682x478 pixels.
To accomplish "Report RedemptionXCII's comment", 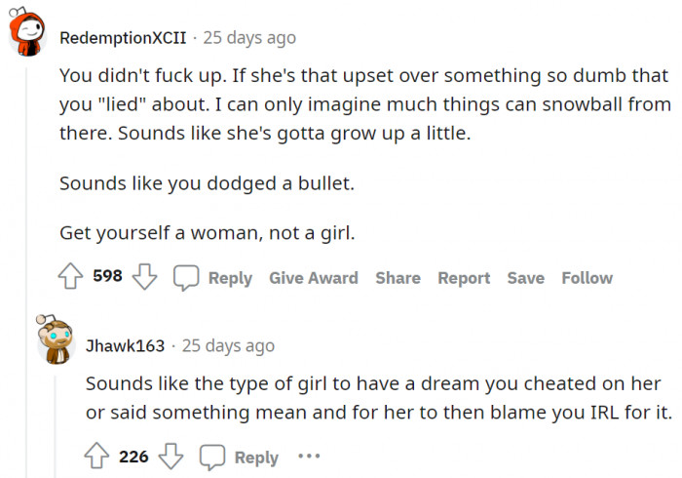I will [x=464, y=278].
